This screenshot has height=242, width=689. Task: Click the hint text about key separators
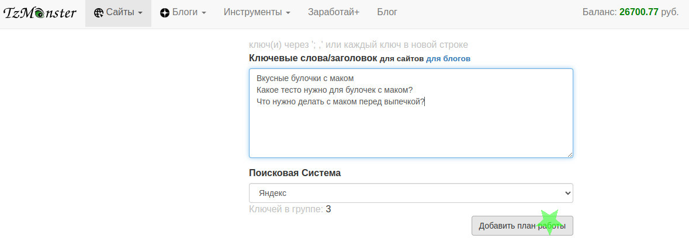coord(359,45)
